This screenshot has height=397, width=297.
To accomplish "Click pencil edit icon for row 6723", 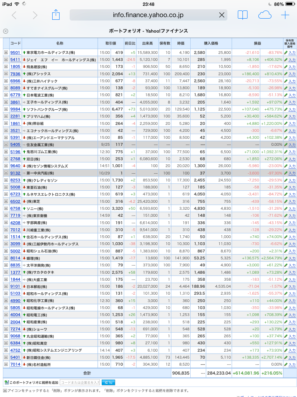I will [286, 195].
